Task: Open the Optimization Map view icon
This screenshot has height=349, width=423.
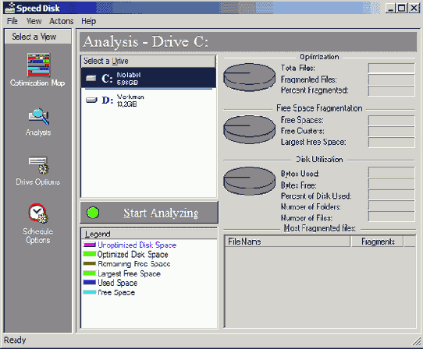Action: tap(38, 65)
